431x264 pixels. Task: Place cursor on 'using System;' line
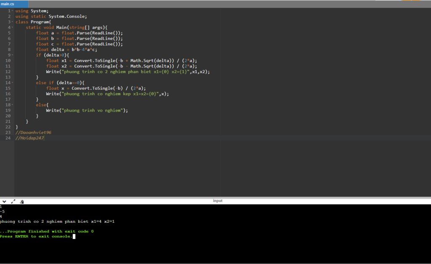tap(32, 11)
